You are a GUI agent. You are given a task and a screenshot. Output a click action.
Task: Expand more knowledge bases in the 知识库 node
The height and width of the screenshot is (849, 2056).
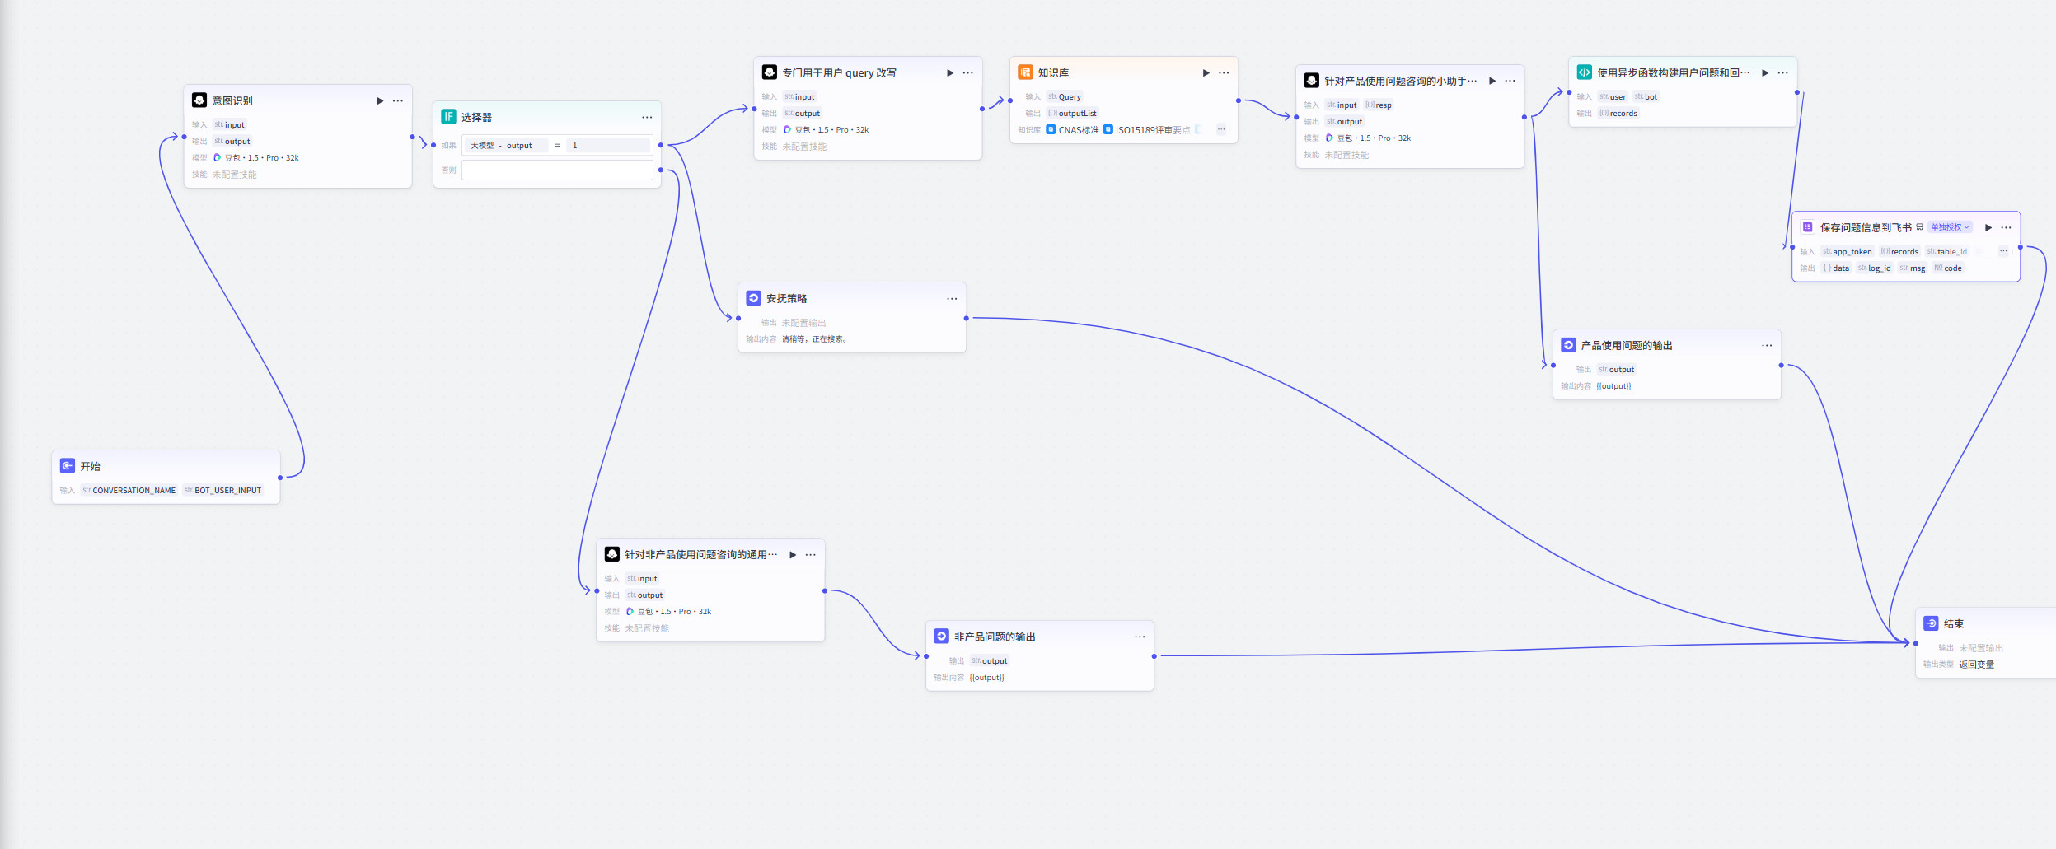coord(1220,129)
